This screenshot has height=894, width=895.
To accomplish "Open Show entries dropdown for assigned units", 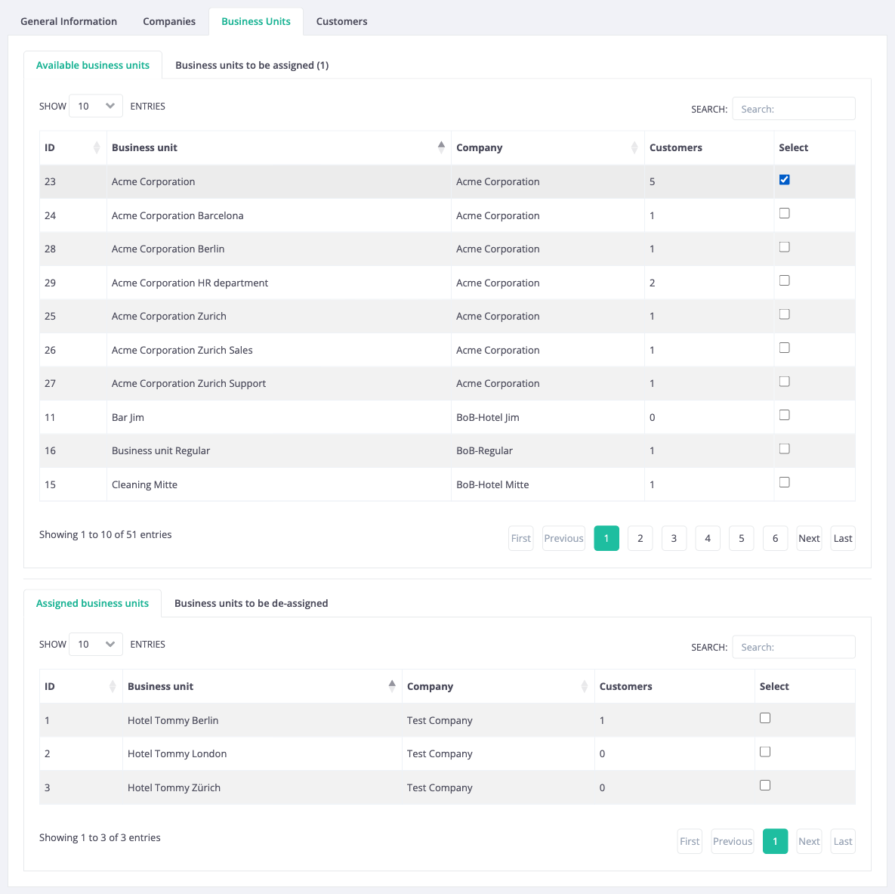I will tap(96, 645).
